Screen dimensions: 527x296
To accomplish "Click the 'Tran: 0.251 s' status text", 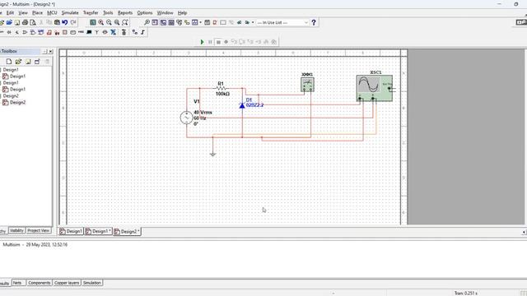I will pos(465,293).
